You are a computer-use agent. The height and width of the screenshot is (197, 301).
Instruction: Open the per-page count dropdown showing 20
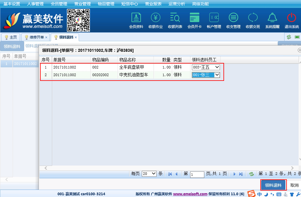149,174
